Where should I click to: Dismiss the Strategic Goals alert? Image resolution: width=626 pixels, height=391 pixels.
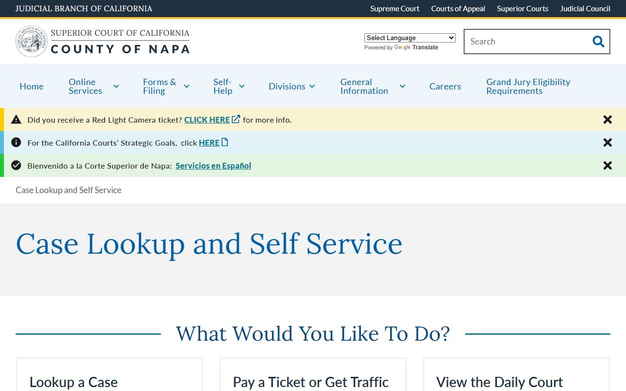click(607, 143)
